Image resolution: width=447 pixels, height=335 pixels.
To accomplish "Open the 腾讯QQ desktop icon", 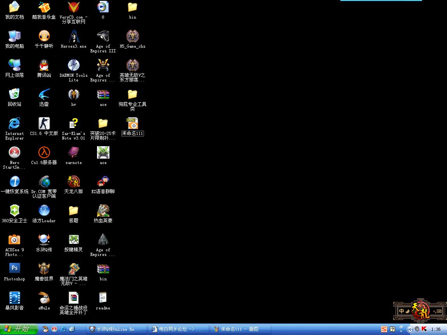I will click(44, 65).
